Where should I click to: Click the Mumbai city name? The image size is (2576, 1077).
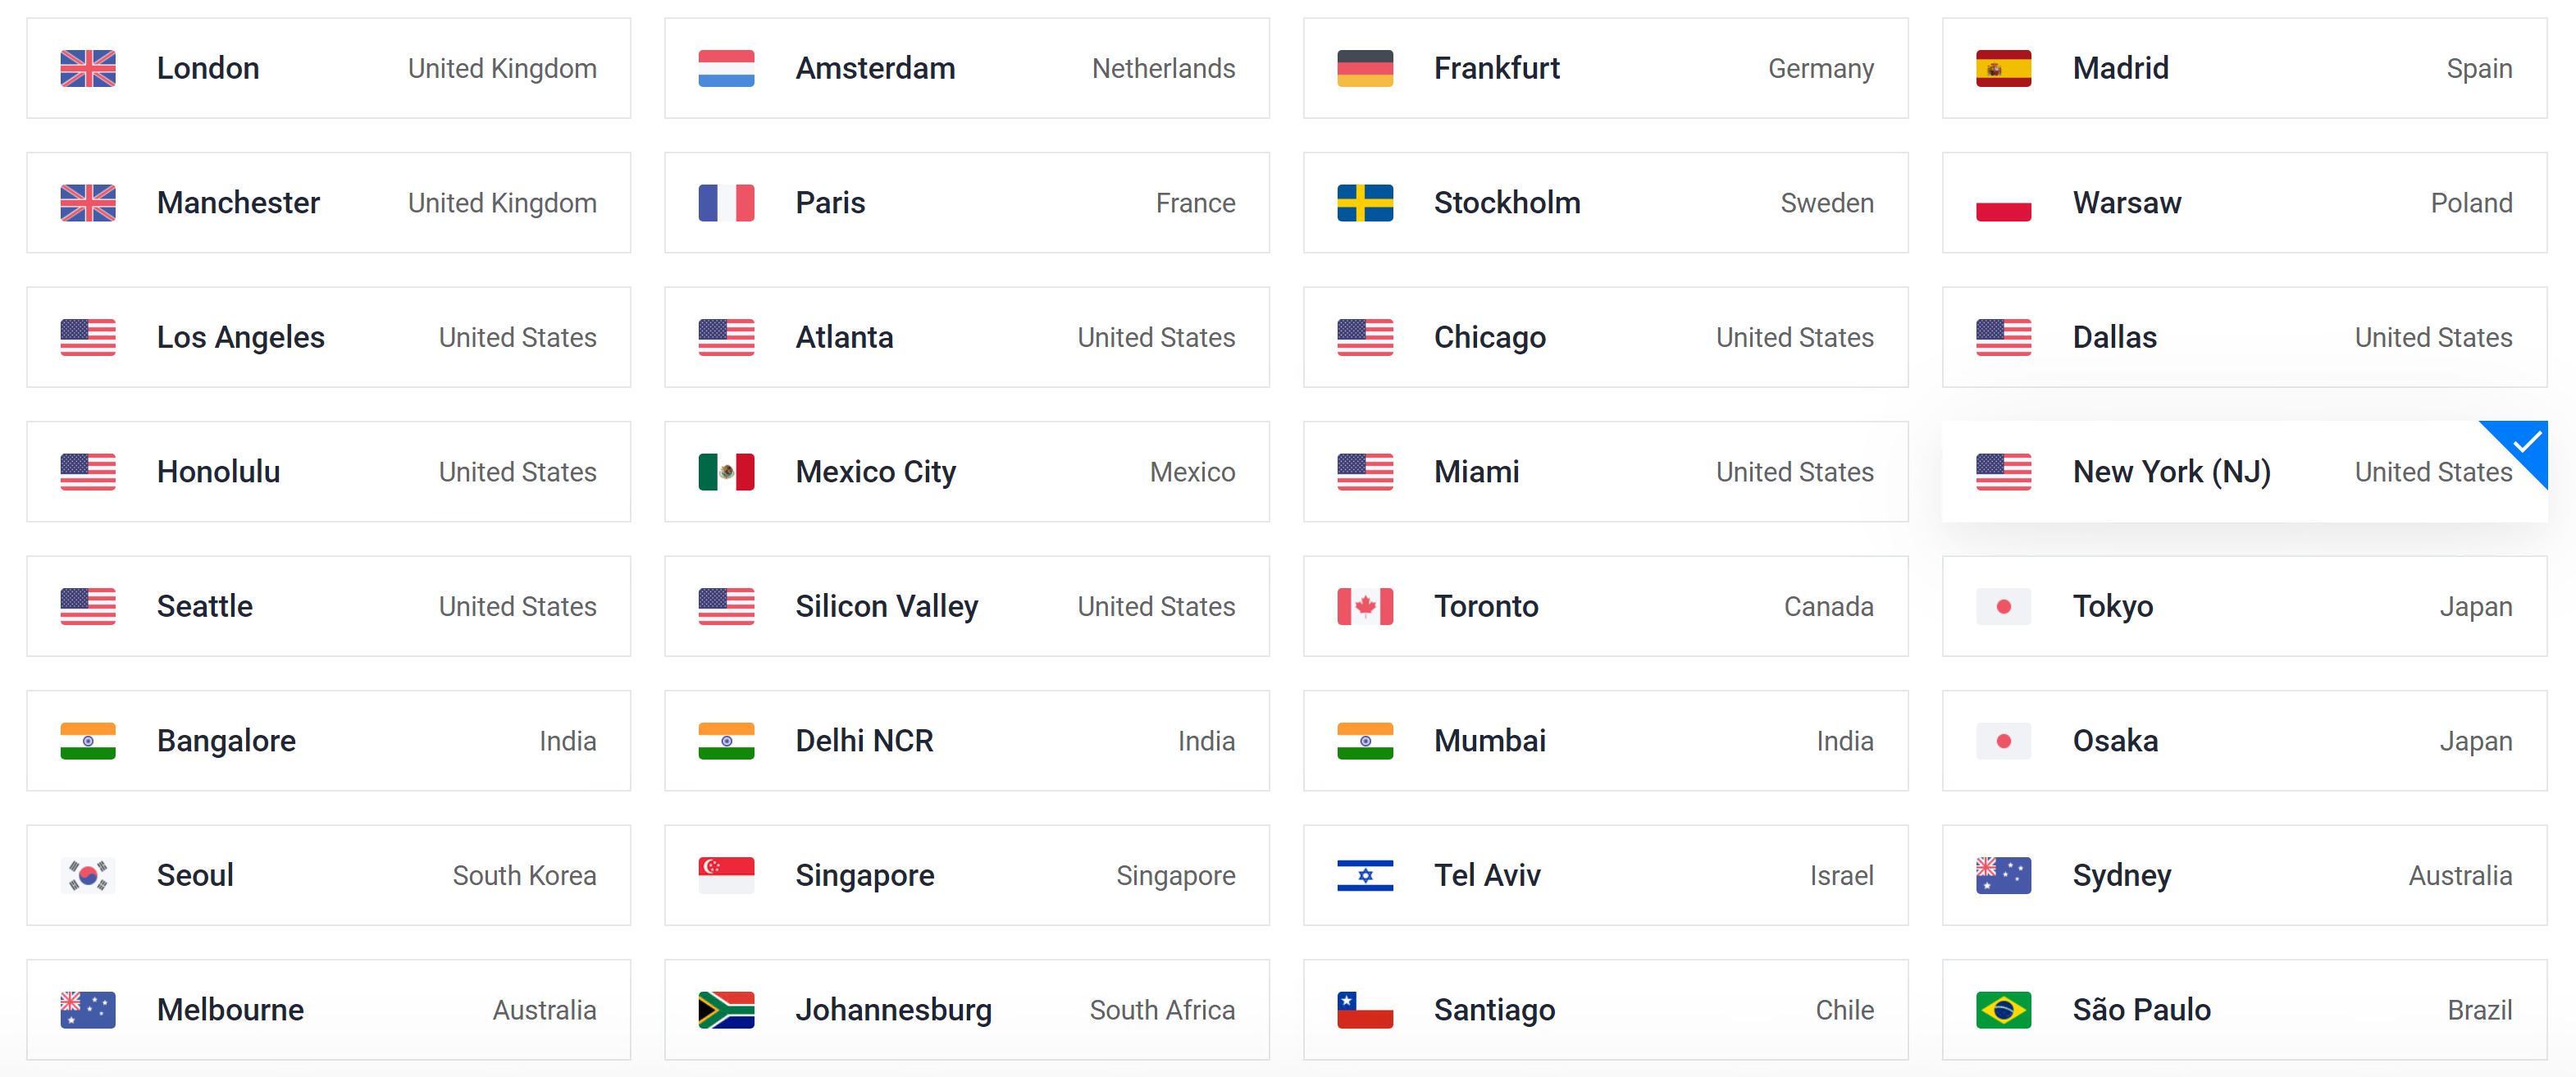click(x=1489, y=741)
